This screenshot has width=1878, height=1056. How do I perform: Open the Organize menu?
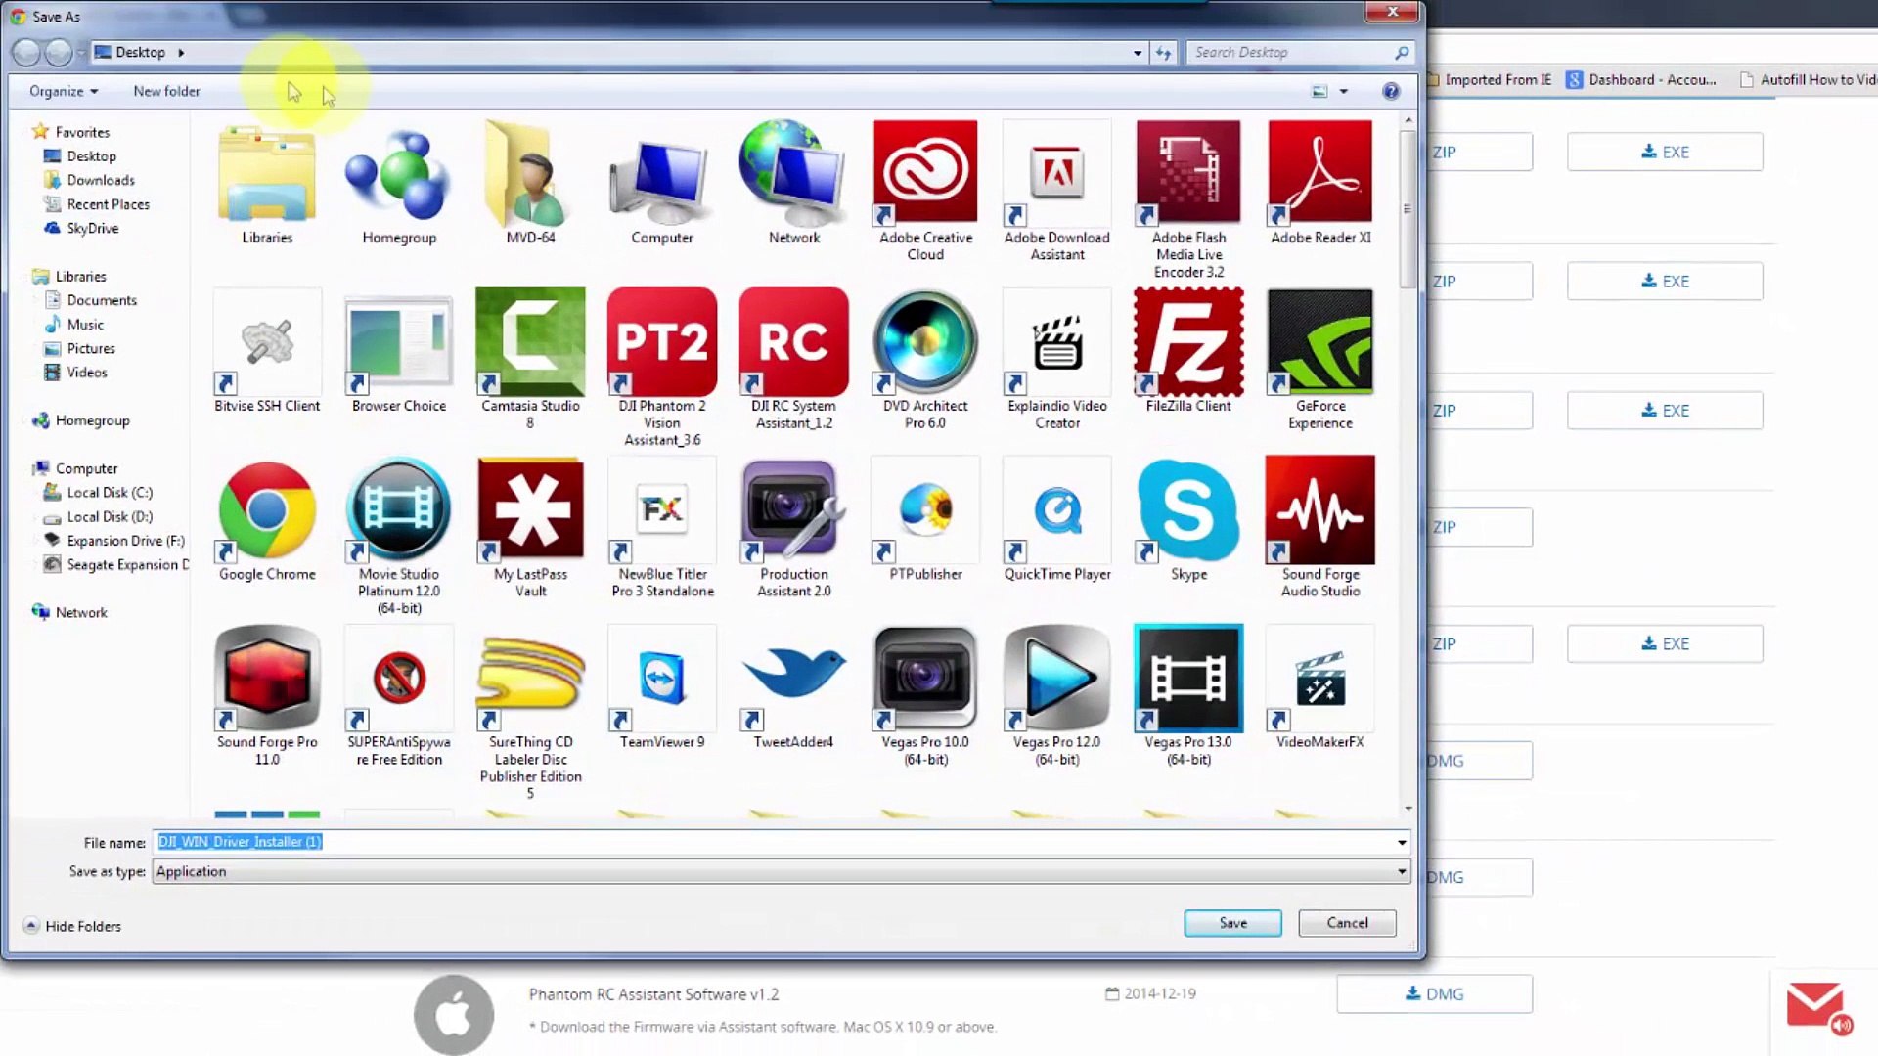(64, 91)
